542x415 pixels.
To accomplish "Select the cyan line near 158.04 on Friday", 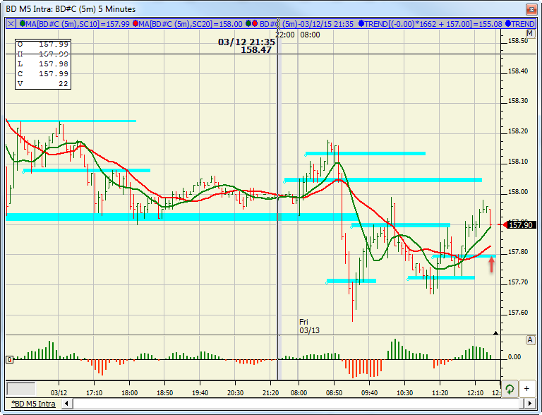I will pyautogui.click(x=383, y=180).
